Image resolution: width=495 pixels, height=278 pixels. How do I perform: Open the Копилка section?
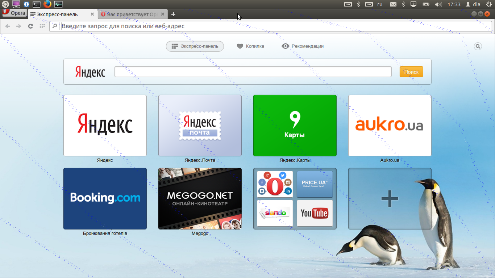point(250,46)
